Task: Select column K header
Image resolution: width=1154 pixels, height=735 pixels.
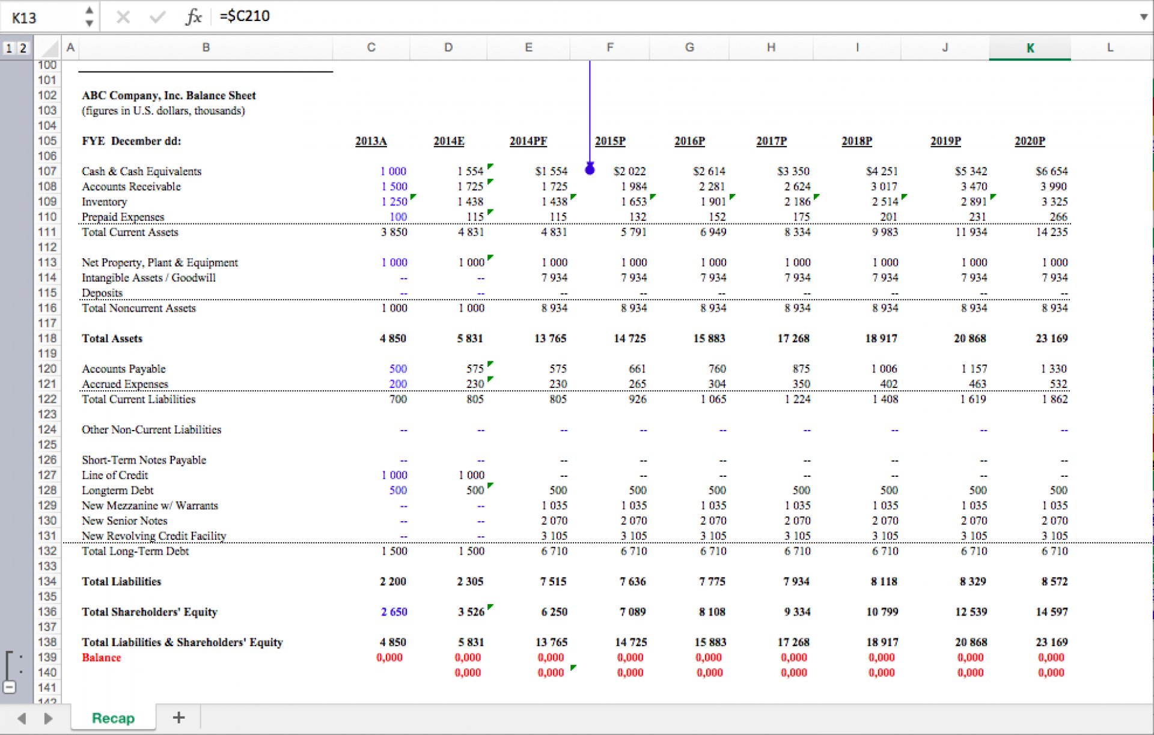Action: 1030,48
